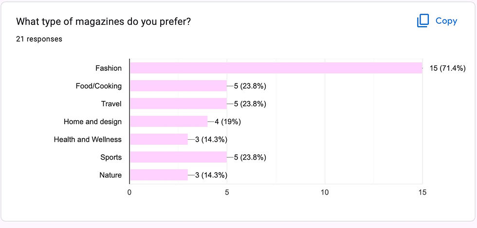Click the Health and Wellness bar
Viewport: 477px width, 228px height.
159,139
